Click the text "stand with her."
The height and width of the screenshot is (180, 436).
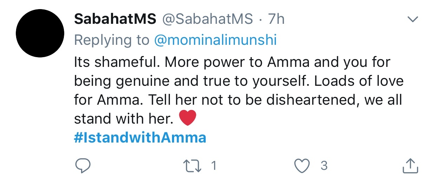click(x=124, y=119)
